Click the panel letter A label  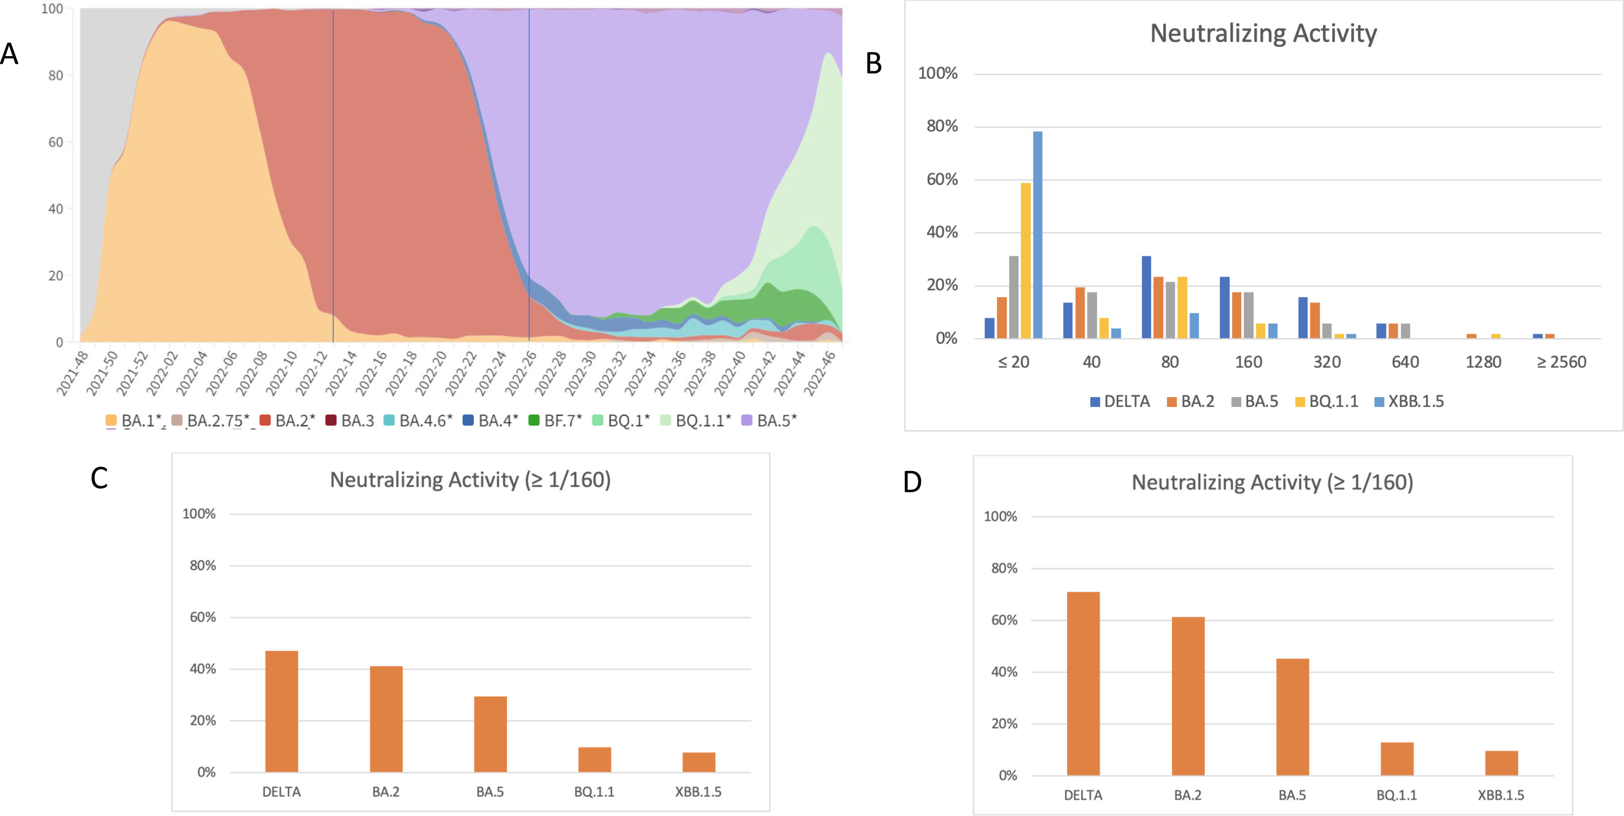[10, 54]
